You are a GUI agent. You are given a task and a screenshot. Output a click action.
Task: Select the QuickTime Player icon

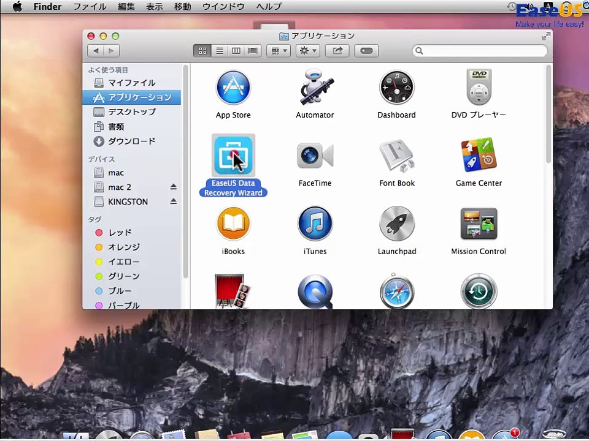[x=315, y=292]
